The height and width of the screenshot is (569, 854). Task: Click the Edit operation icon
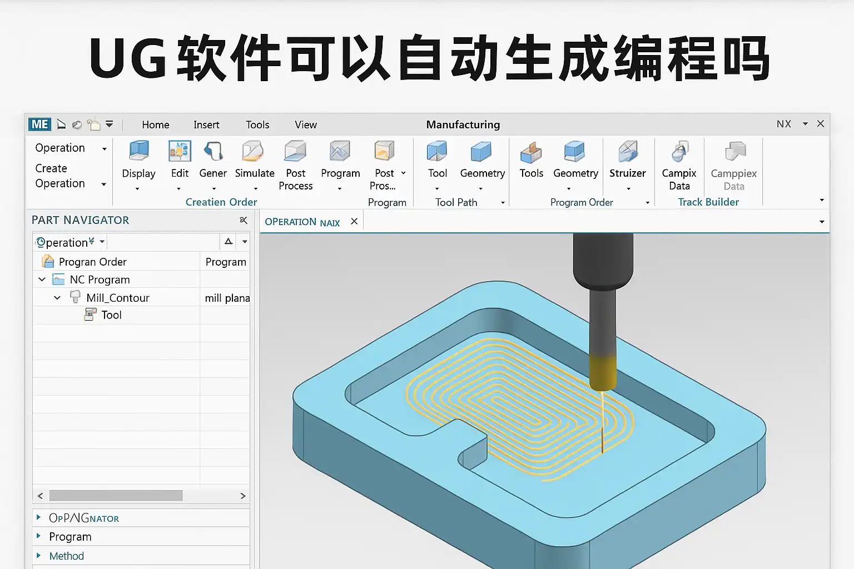(180, 151)
